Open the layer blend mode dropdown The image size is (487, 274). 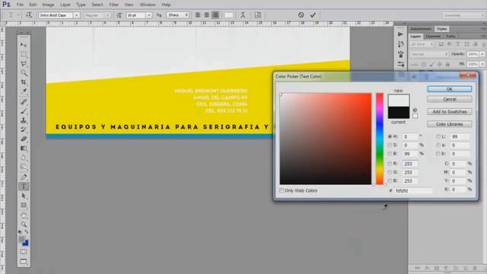pyautogui.click(x=429, y=54)
